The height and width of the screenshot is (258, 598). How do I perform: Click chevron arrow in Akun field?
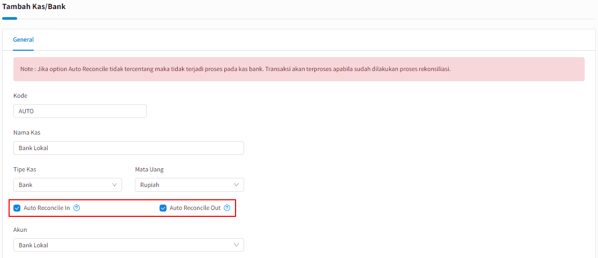coord(237,245)
